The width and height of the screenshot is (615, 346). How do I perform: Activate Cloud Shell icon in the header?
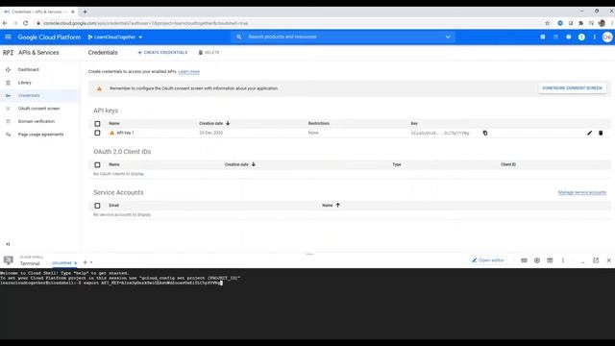click(555, 37)
